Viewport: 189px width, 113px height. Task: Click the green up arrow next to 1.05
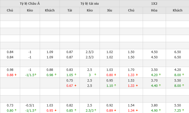click(76, 75)
